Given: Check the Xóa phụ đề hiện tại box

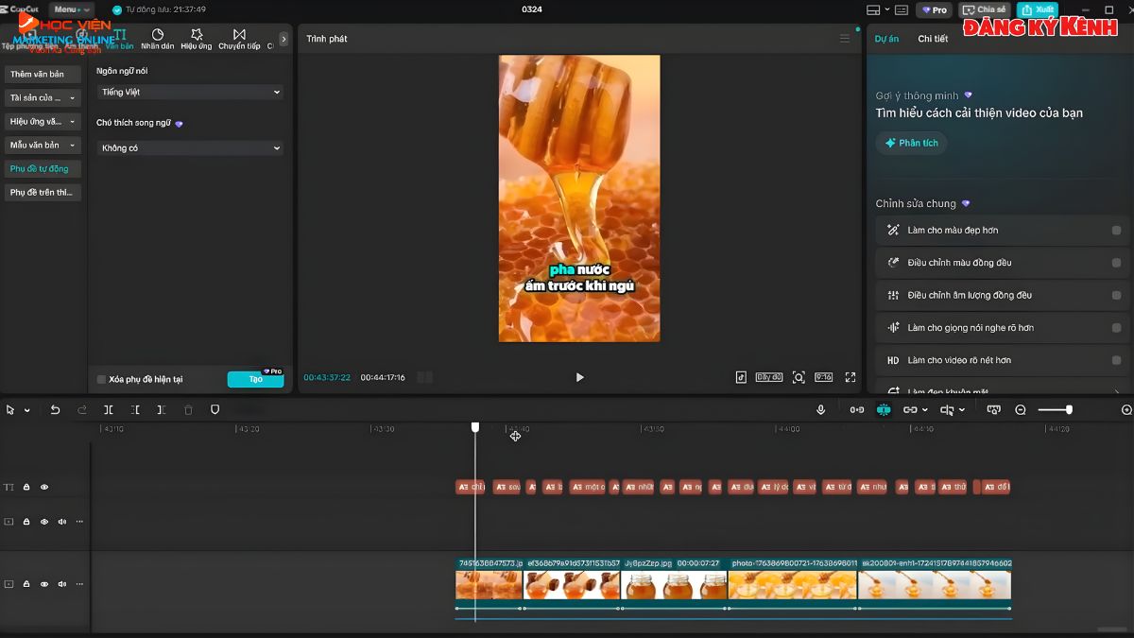Looking at the screenshot, I should pos(102,380).
